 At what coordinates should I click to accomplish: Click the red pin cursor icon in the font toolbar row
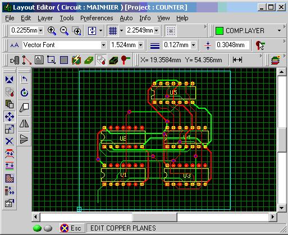pyautogui.click(x=260, y=45)
